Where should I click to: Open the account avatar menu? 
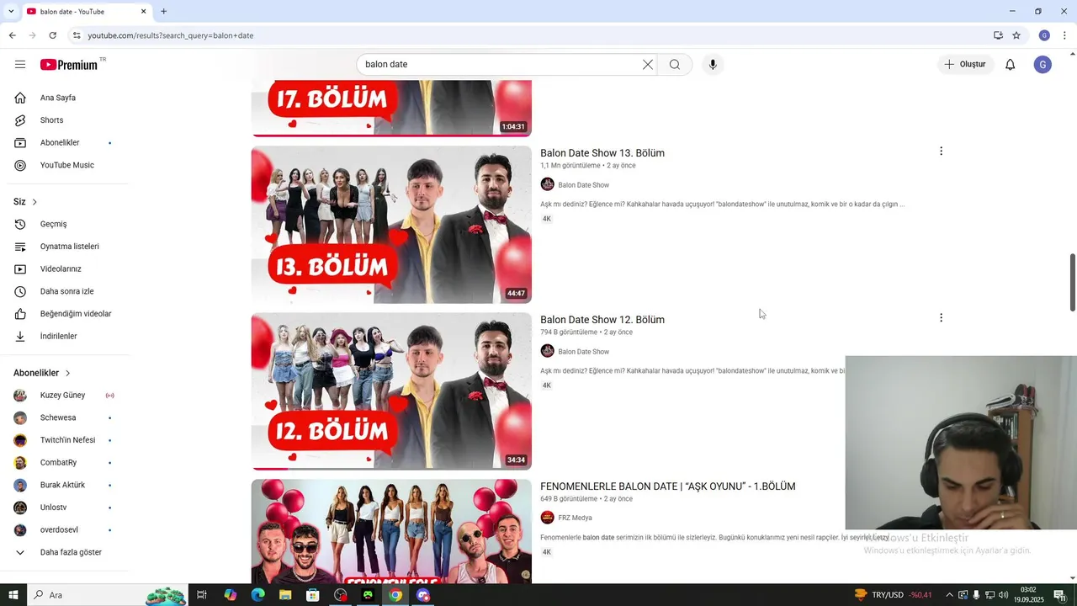tap(1043, 65)
